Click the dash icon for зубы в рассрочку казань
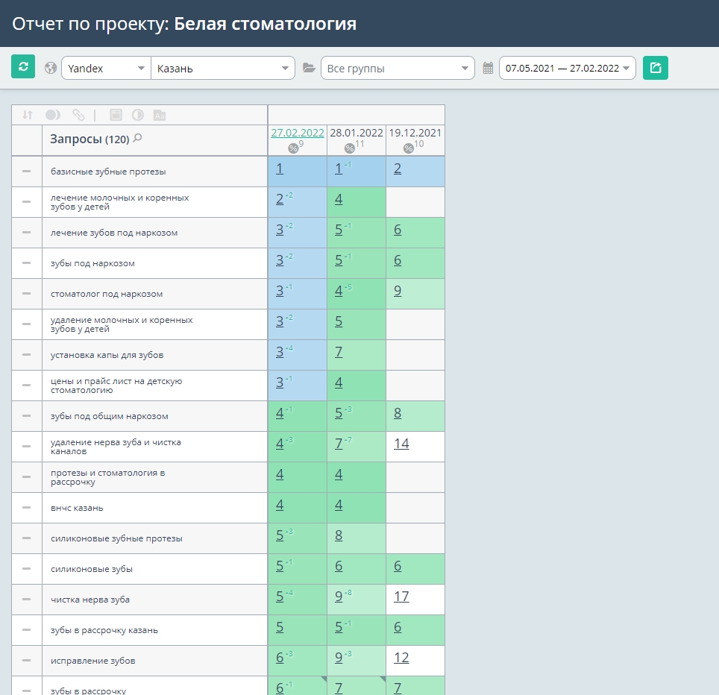This screenshot has height=695, width=719. [x=27, y=630]
